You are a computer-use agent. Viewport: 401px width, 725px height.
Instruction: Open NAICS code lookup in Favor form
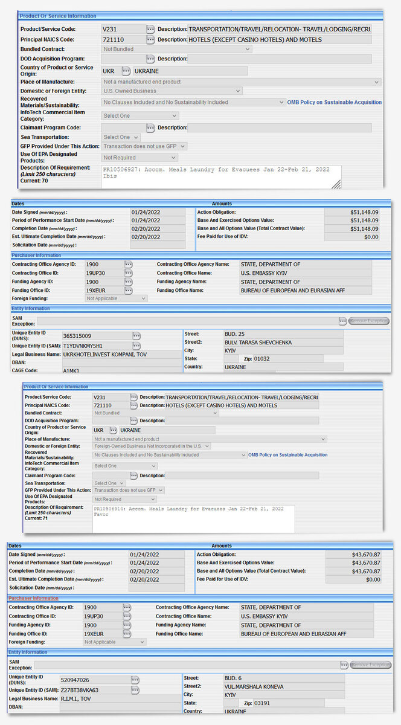[x=134, y=405]
